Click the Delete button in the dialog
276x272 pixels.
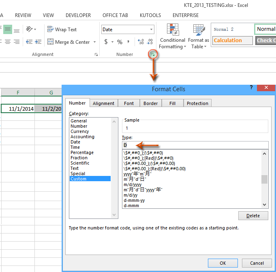pyautogui.click(x=253, y=216)
